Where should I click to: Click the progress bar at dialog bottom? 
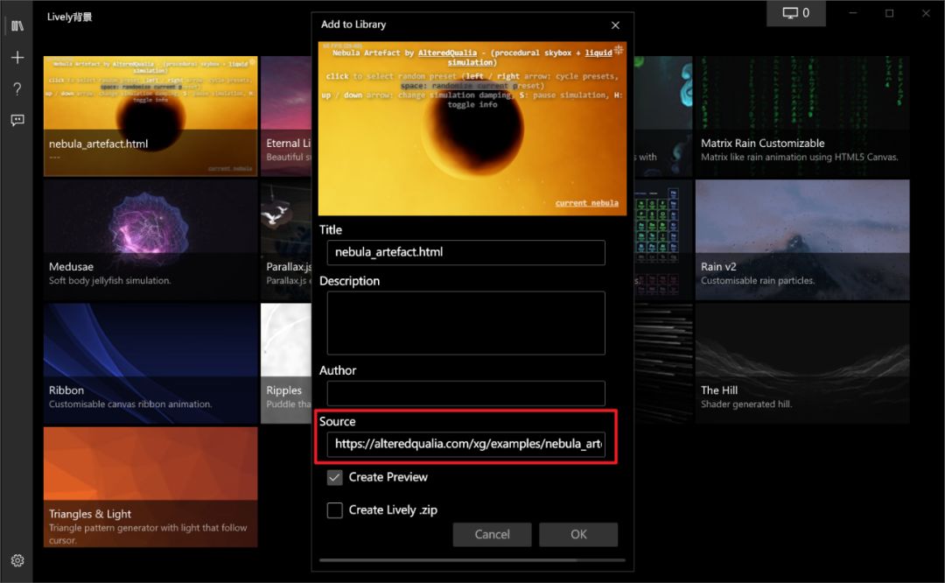(x=472, y=560)
